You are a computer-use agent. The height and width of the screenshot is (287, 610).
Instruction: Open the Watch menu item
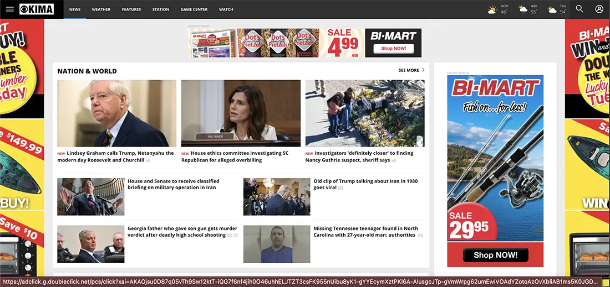pos(226,9)
